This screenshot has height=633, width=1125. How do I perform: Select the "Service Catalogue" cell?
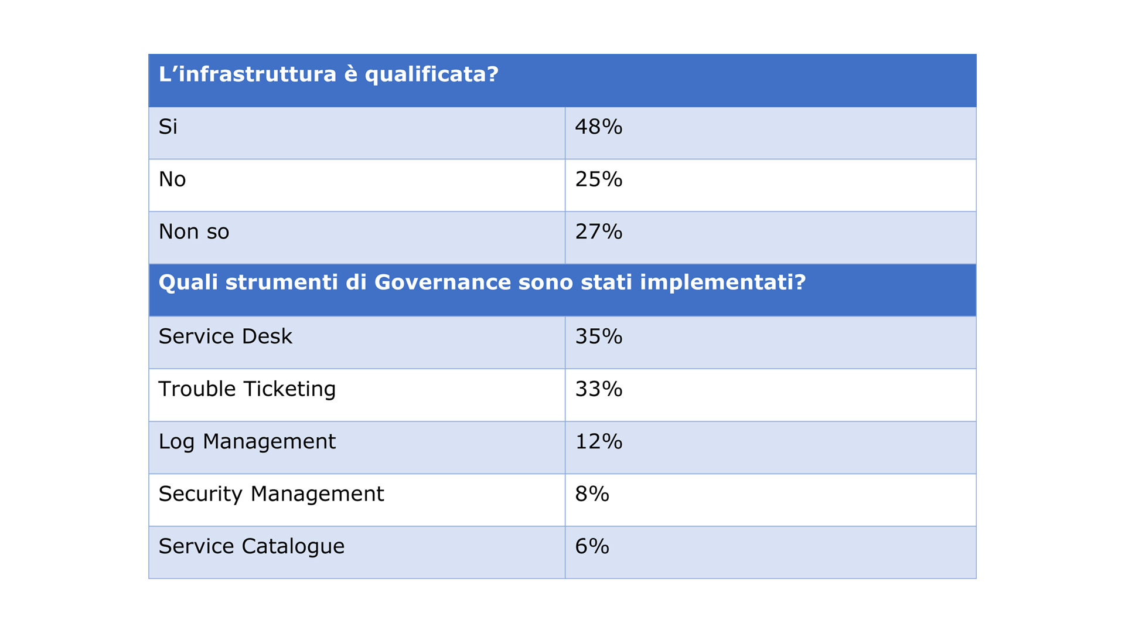(x=356, y=552)
